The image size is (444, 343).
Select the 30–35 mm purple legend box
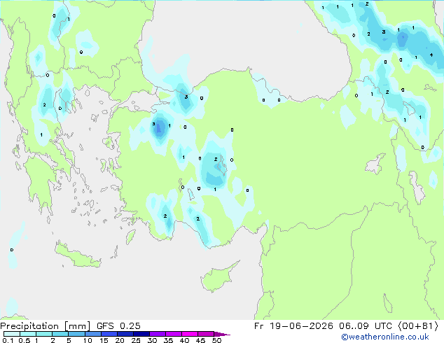157,334
